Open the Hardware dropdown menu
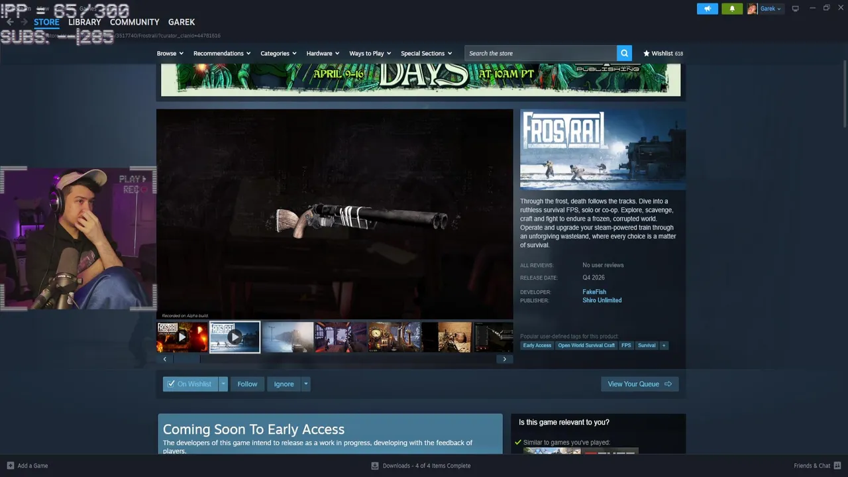 323,53
